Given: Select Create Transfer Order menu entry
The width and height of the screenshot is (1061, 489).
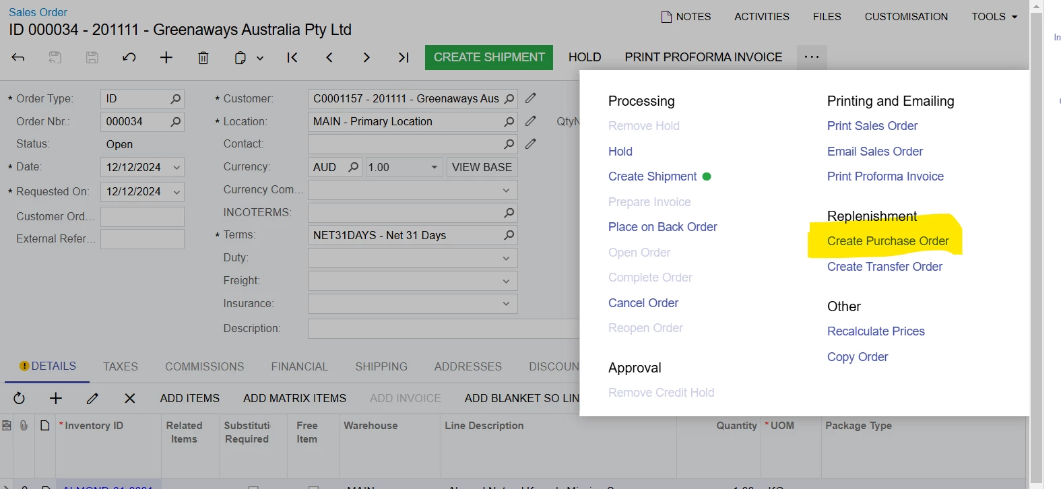Looking at the screenshot, I should pyautogui.click(x=885, y=267).
